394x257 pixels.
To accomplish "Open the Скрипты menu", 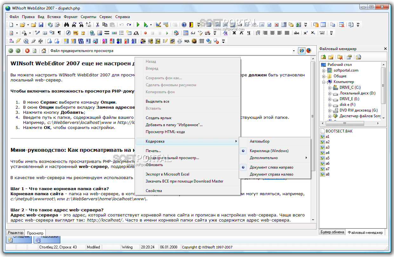I will click(88, 17).
